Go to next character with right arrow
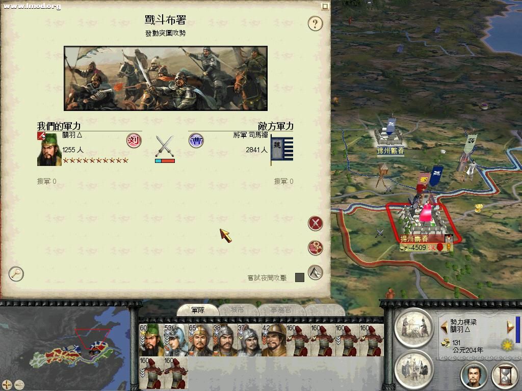Image resolution: width=522 pixels, height=391 pixels. click(510, 326)
